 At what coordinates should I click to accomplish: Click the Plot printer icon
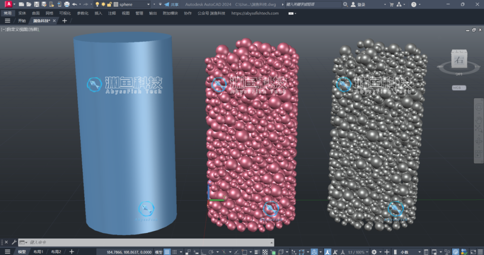[x=67, y=4]
